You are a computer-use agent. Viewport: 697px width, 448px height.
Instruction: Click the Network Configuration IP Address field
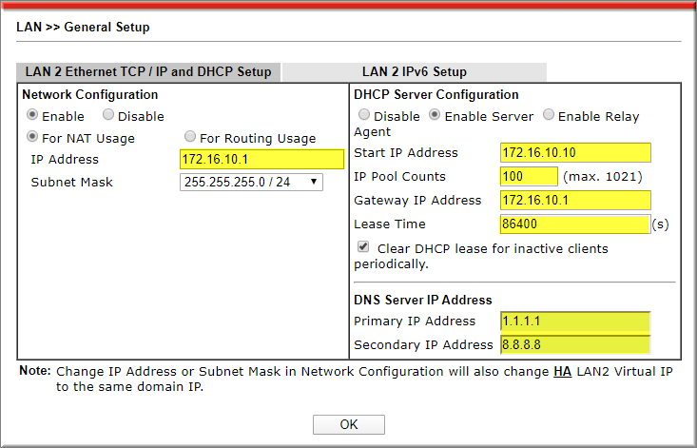[x=261, y=159]
